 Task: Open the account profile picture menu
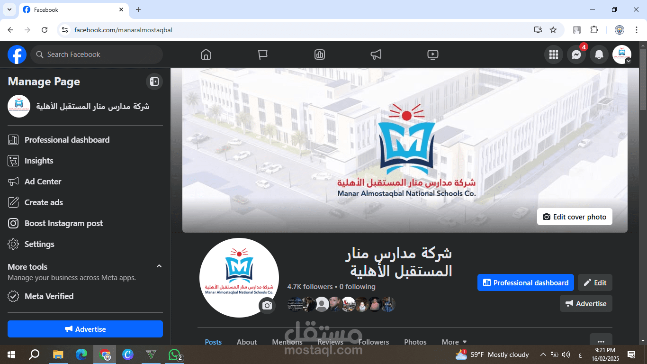click(622, 55)
